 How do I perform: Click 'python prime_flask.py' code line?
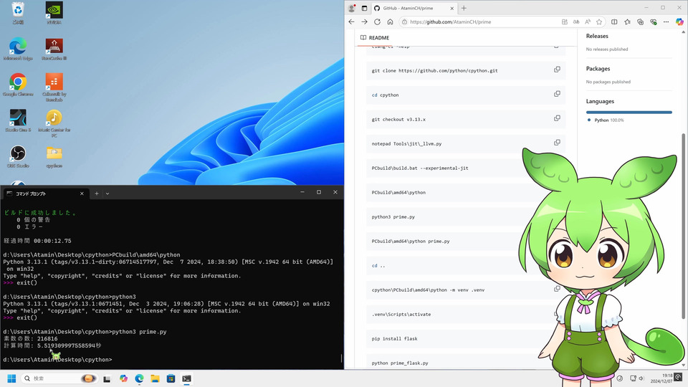click(400, 363)
